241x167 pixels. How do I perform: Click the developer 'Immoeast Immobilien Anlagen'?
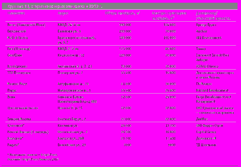pos(212,58)
